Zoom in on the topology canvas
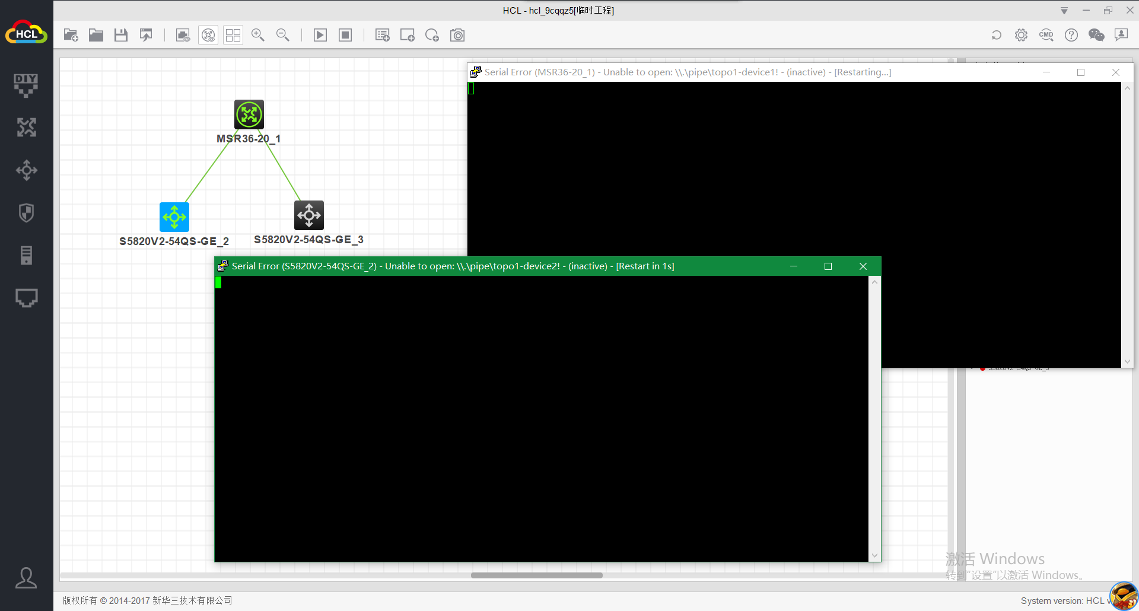 coord(258,35)
